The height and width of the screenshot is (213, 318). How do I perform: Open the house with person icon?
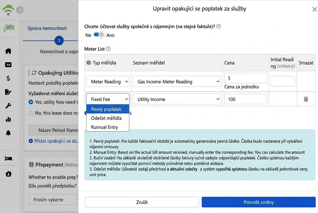[x=8, y=174]
